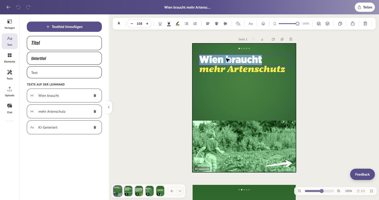This screenshot has height=200, width=379.
Task: Open the text color picker
Action: coord(169,24)
